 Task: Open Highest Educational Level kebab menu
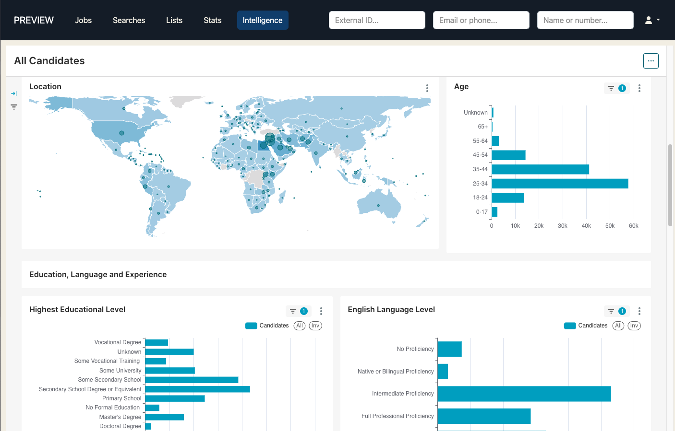pos(321,311)
